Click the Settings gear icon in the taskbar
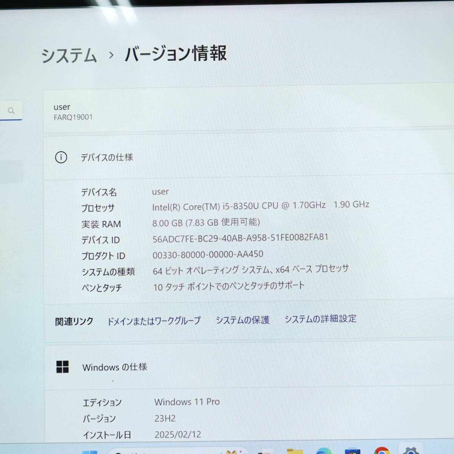 pos(410,450)
